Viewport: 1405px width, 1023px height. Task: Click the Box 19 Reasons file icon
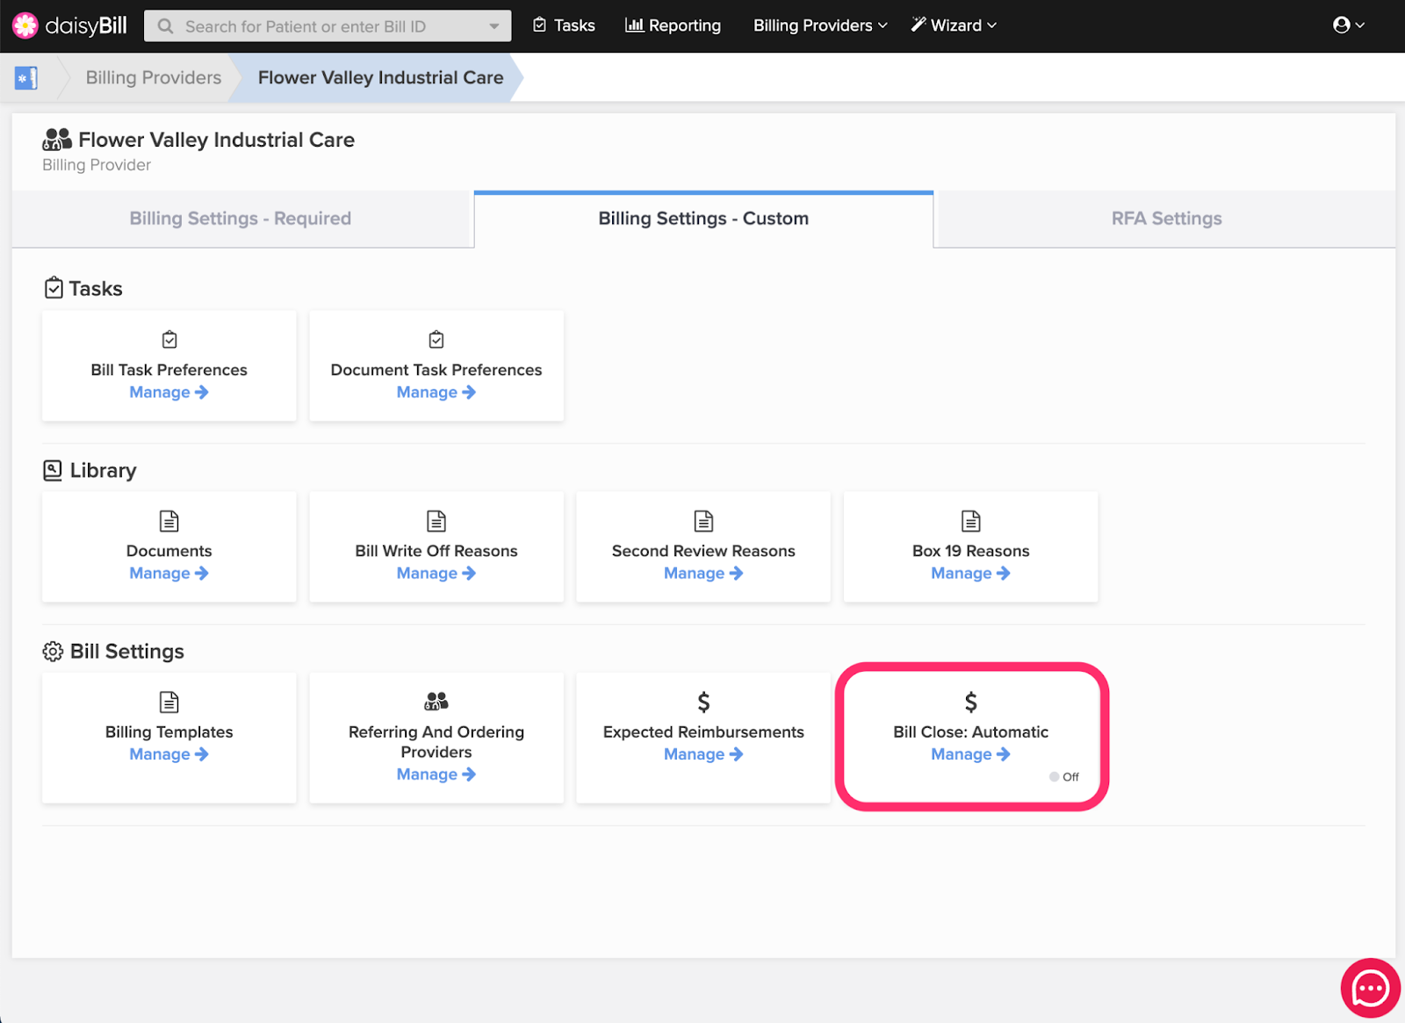[x=971, y=521]
